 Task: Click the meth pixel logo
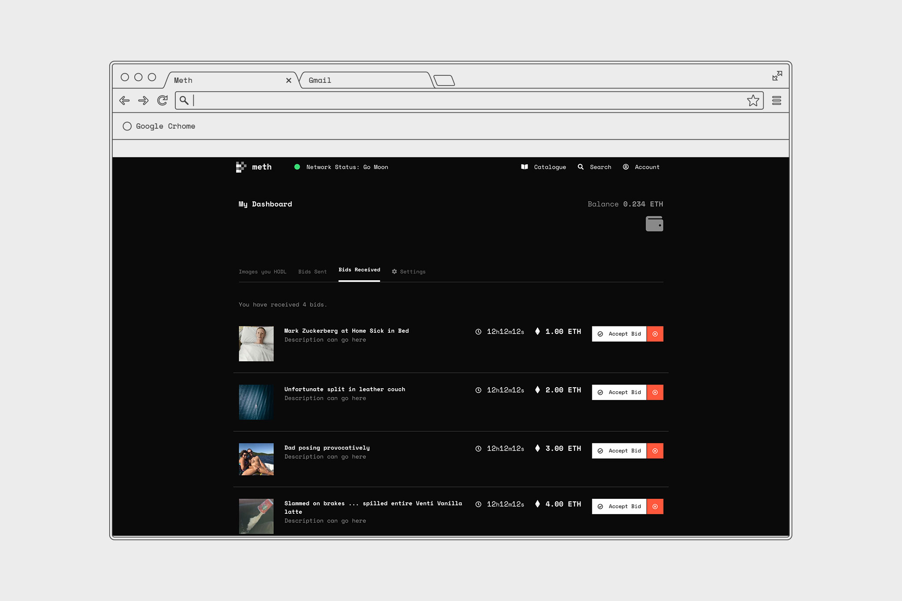coord(241,167)
